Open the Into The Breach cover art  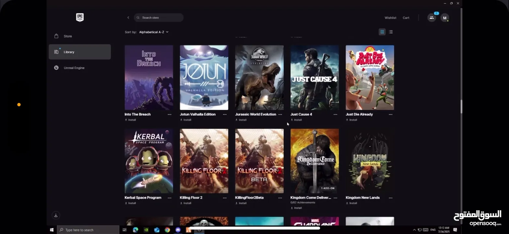[x=149, y=77]
